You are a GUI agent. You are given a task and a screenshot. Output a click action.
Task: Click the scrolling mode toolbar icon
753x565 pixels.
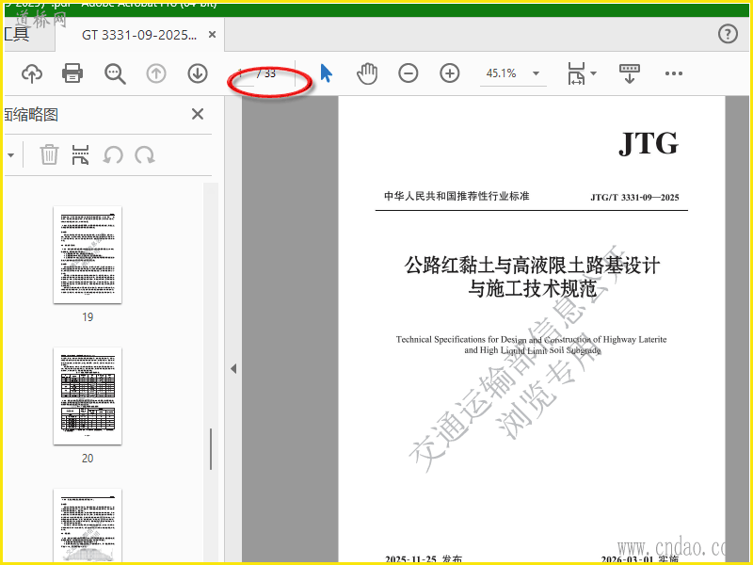[x=630, y=73]
